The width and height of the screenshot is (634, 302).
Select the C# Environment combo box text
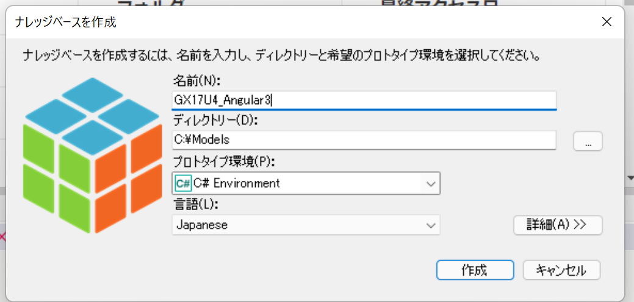pos(237,183)
